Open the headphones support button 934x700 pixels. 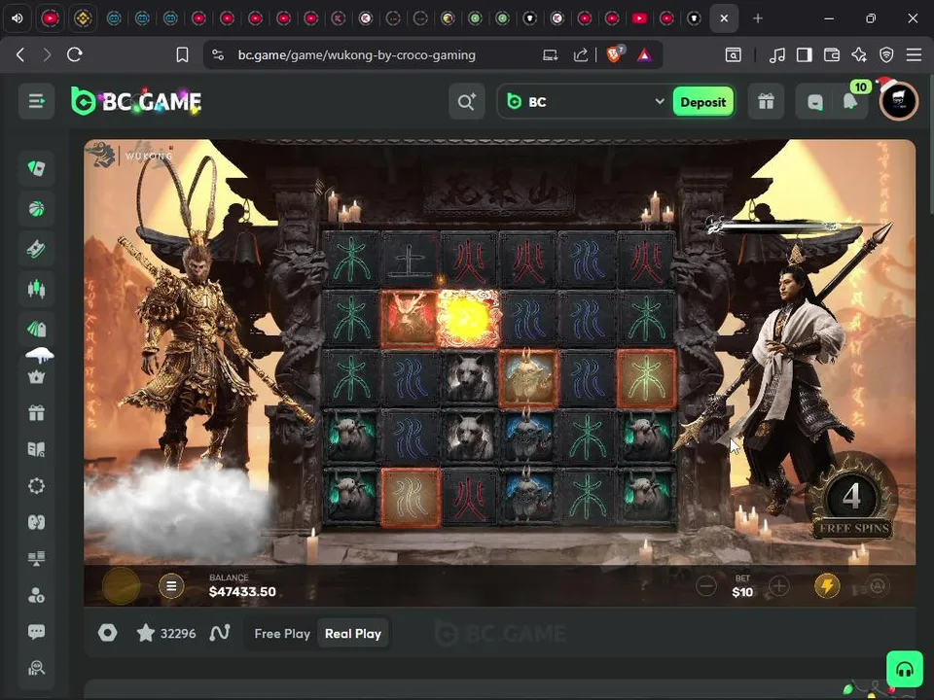[905, 669]
